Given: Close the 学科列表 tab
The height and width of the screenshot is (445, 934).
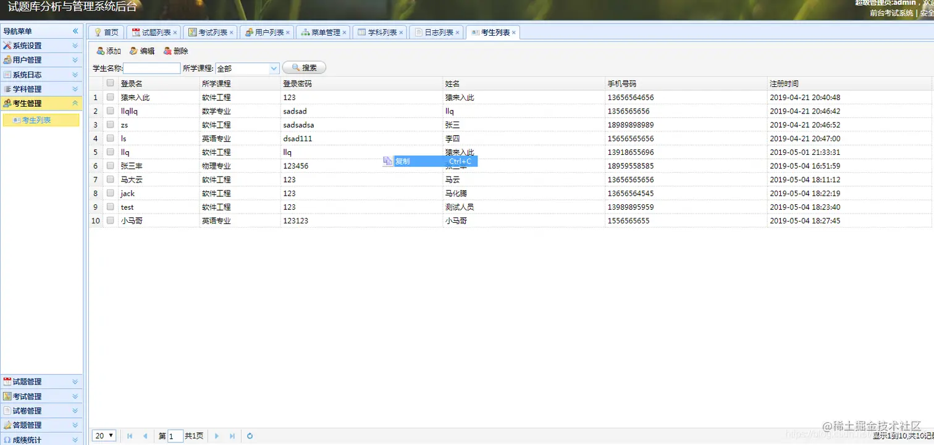Looking at the screenshot, I should click(401, 33).
